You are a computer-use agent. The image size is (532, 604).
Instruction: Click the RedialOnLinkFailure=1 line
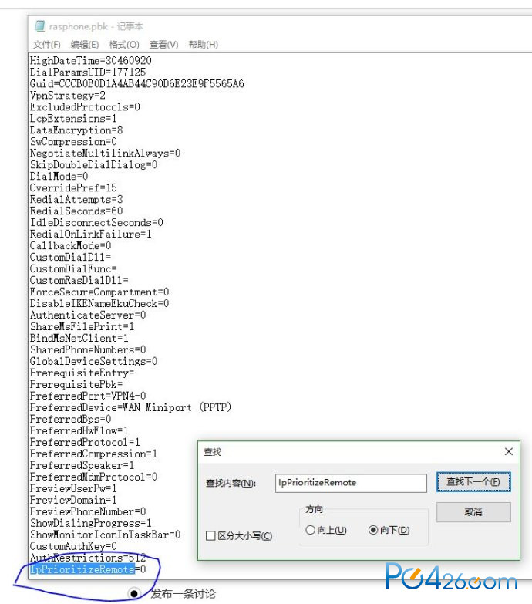click(91, 235)
